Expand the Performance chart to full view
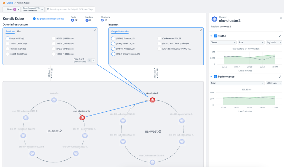This screenshot has height=167, width=284. pos(280,77)
